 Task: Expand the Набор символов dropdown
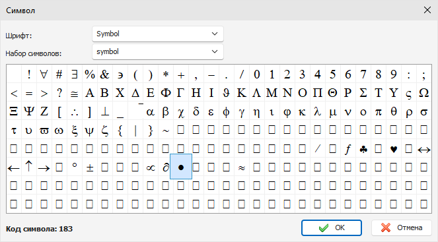pyautogui.click(x=157, y=51)
